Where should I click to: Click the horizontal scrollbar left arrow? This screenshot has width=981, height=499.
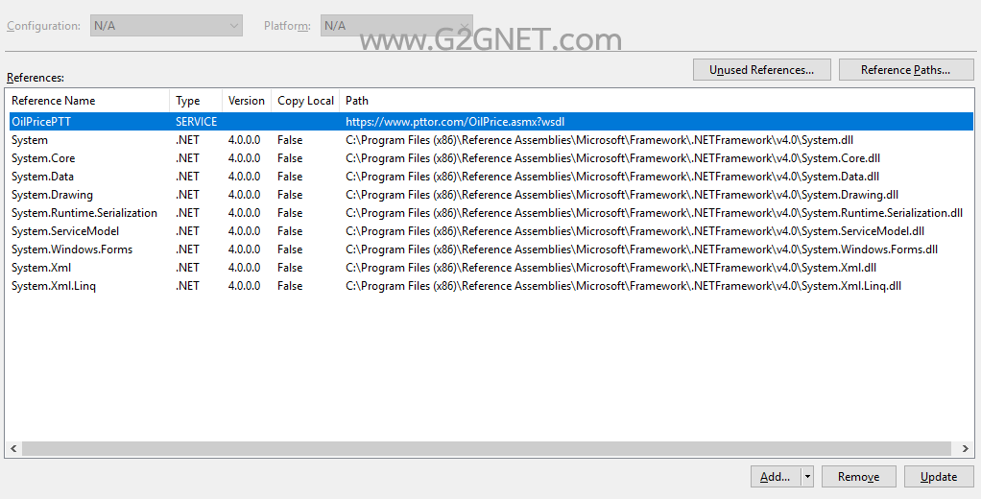click(13, 448)
